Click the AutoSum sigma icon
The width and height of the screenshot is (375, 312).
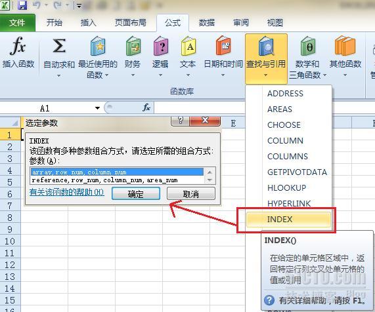click(59, 45)
